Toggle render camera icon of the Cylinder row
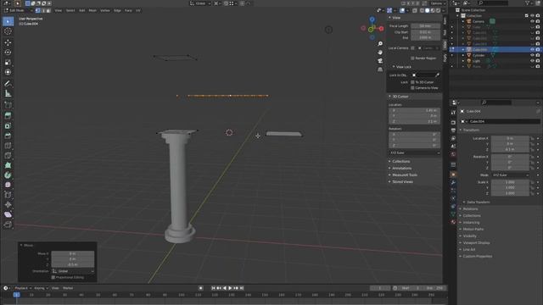543x305 pixels. pyautogui.click(x=538, y=55)
